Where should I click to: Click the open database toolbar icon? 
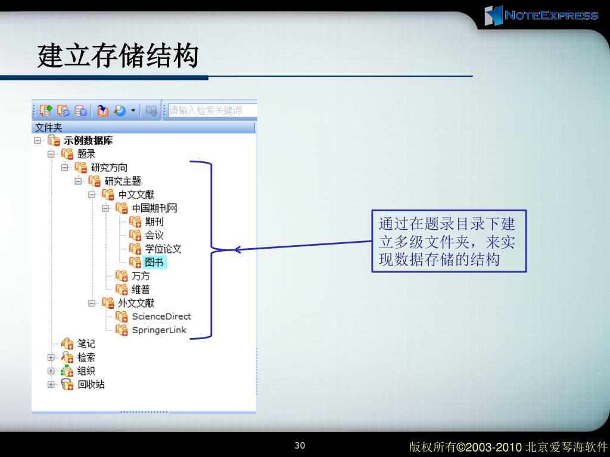[x=63, y=111]
